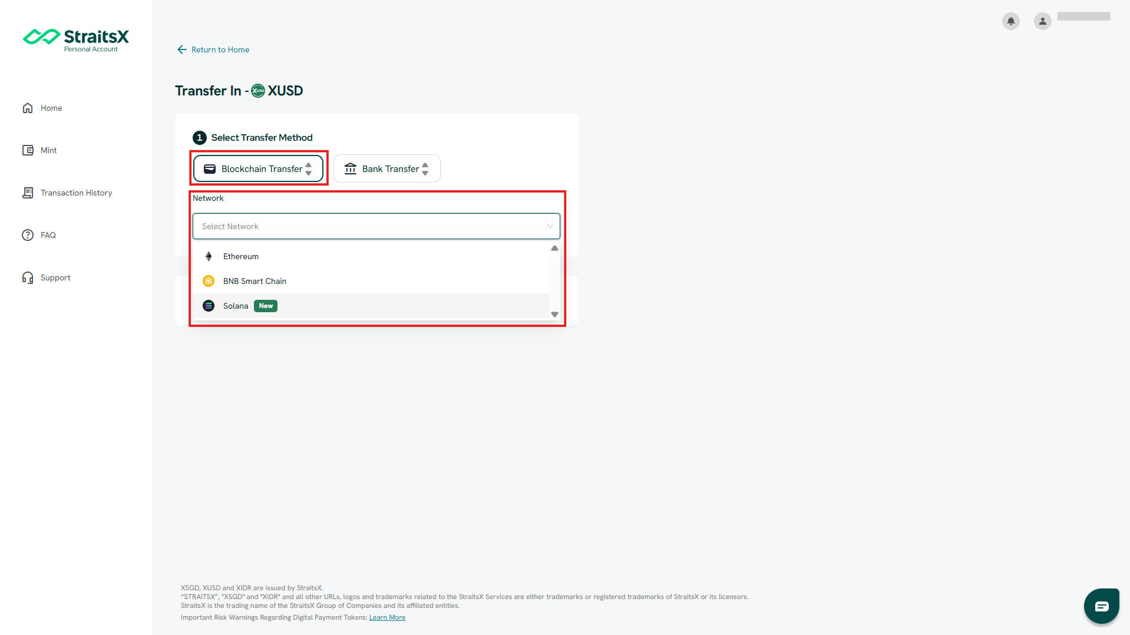Go to Home in sidebar
Viewport: 1130px width, 635px height.
click(x=51, y=108)
